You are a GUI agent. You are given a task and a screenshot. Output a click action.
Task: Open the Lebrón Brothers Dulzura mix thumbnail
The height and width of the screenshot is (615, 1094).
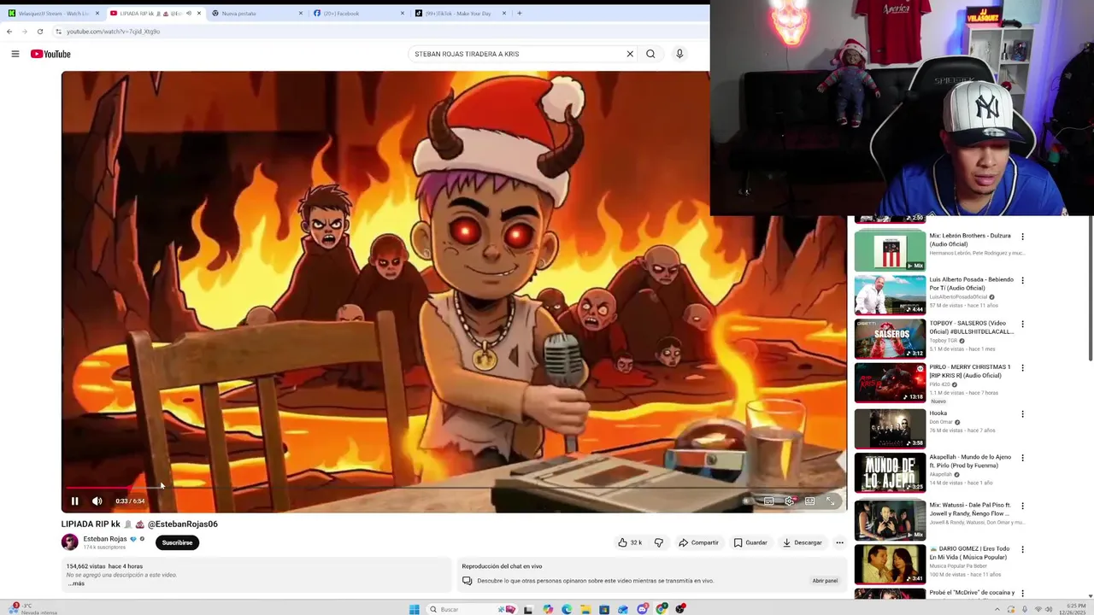[890, 250]
